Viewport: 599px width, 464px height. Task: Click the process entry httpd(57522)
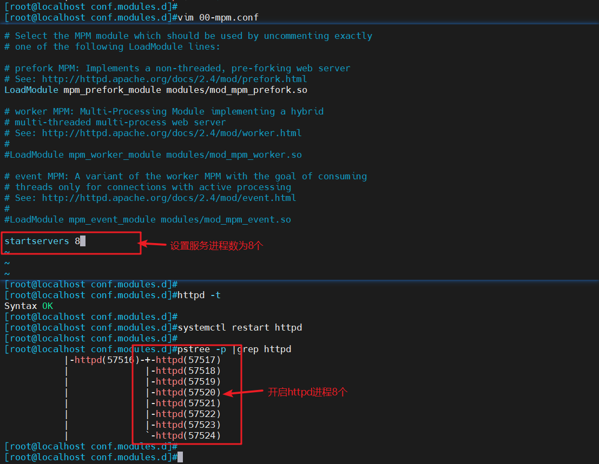(188, 414)
